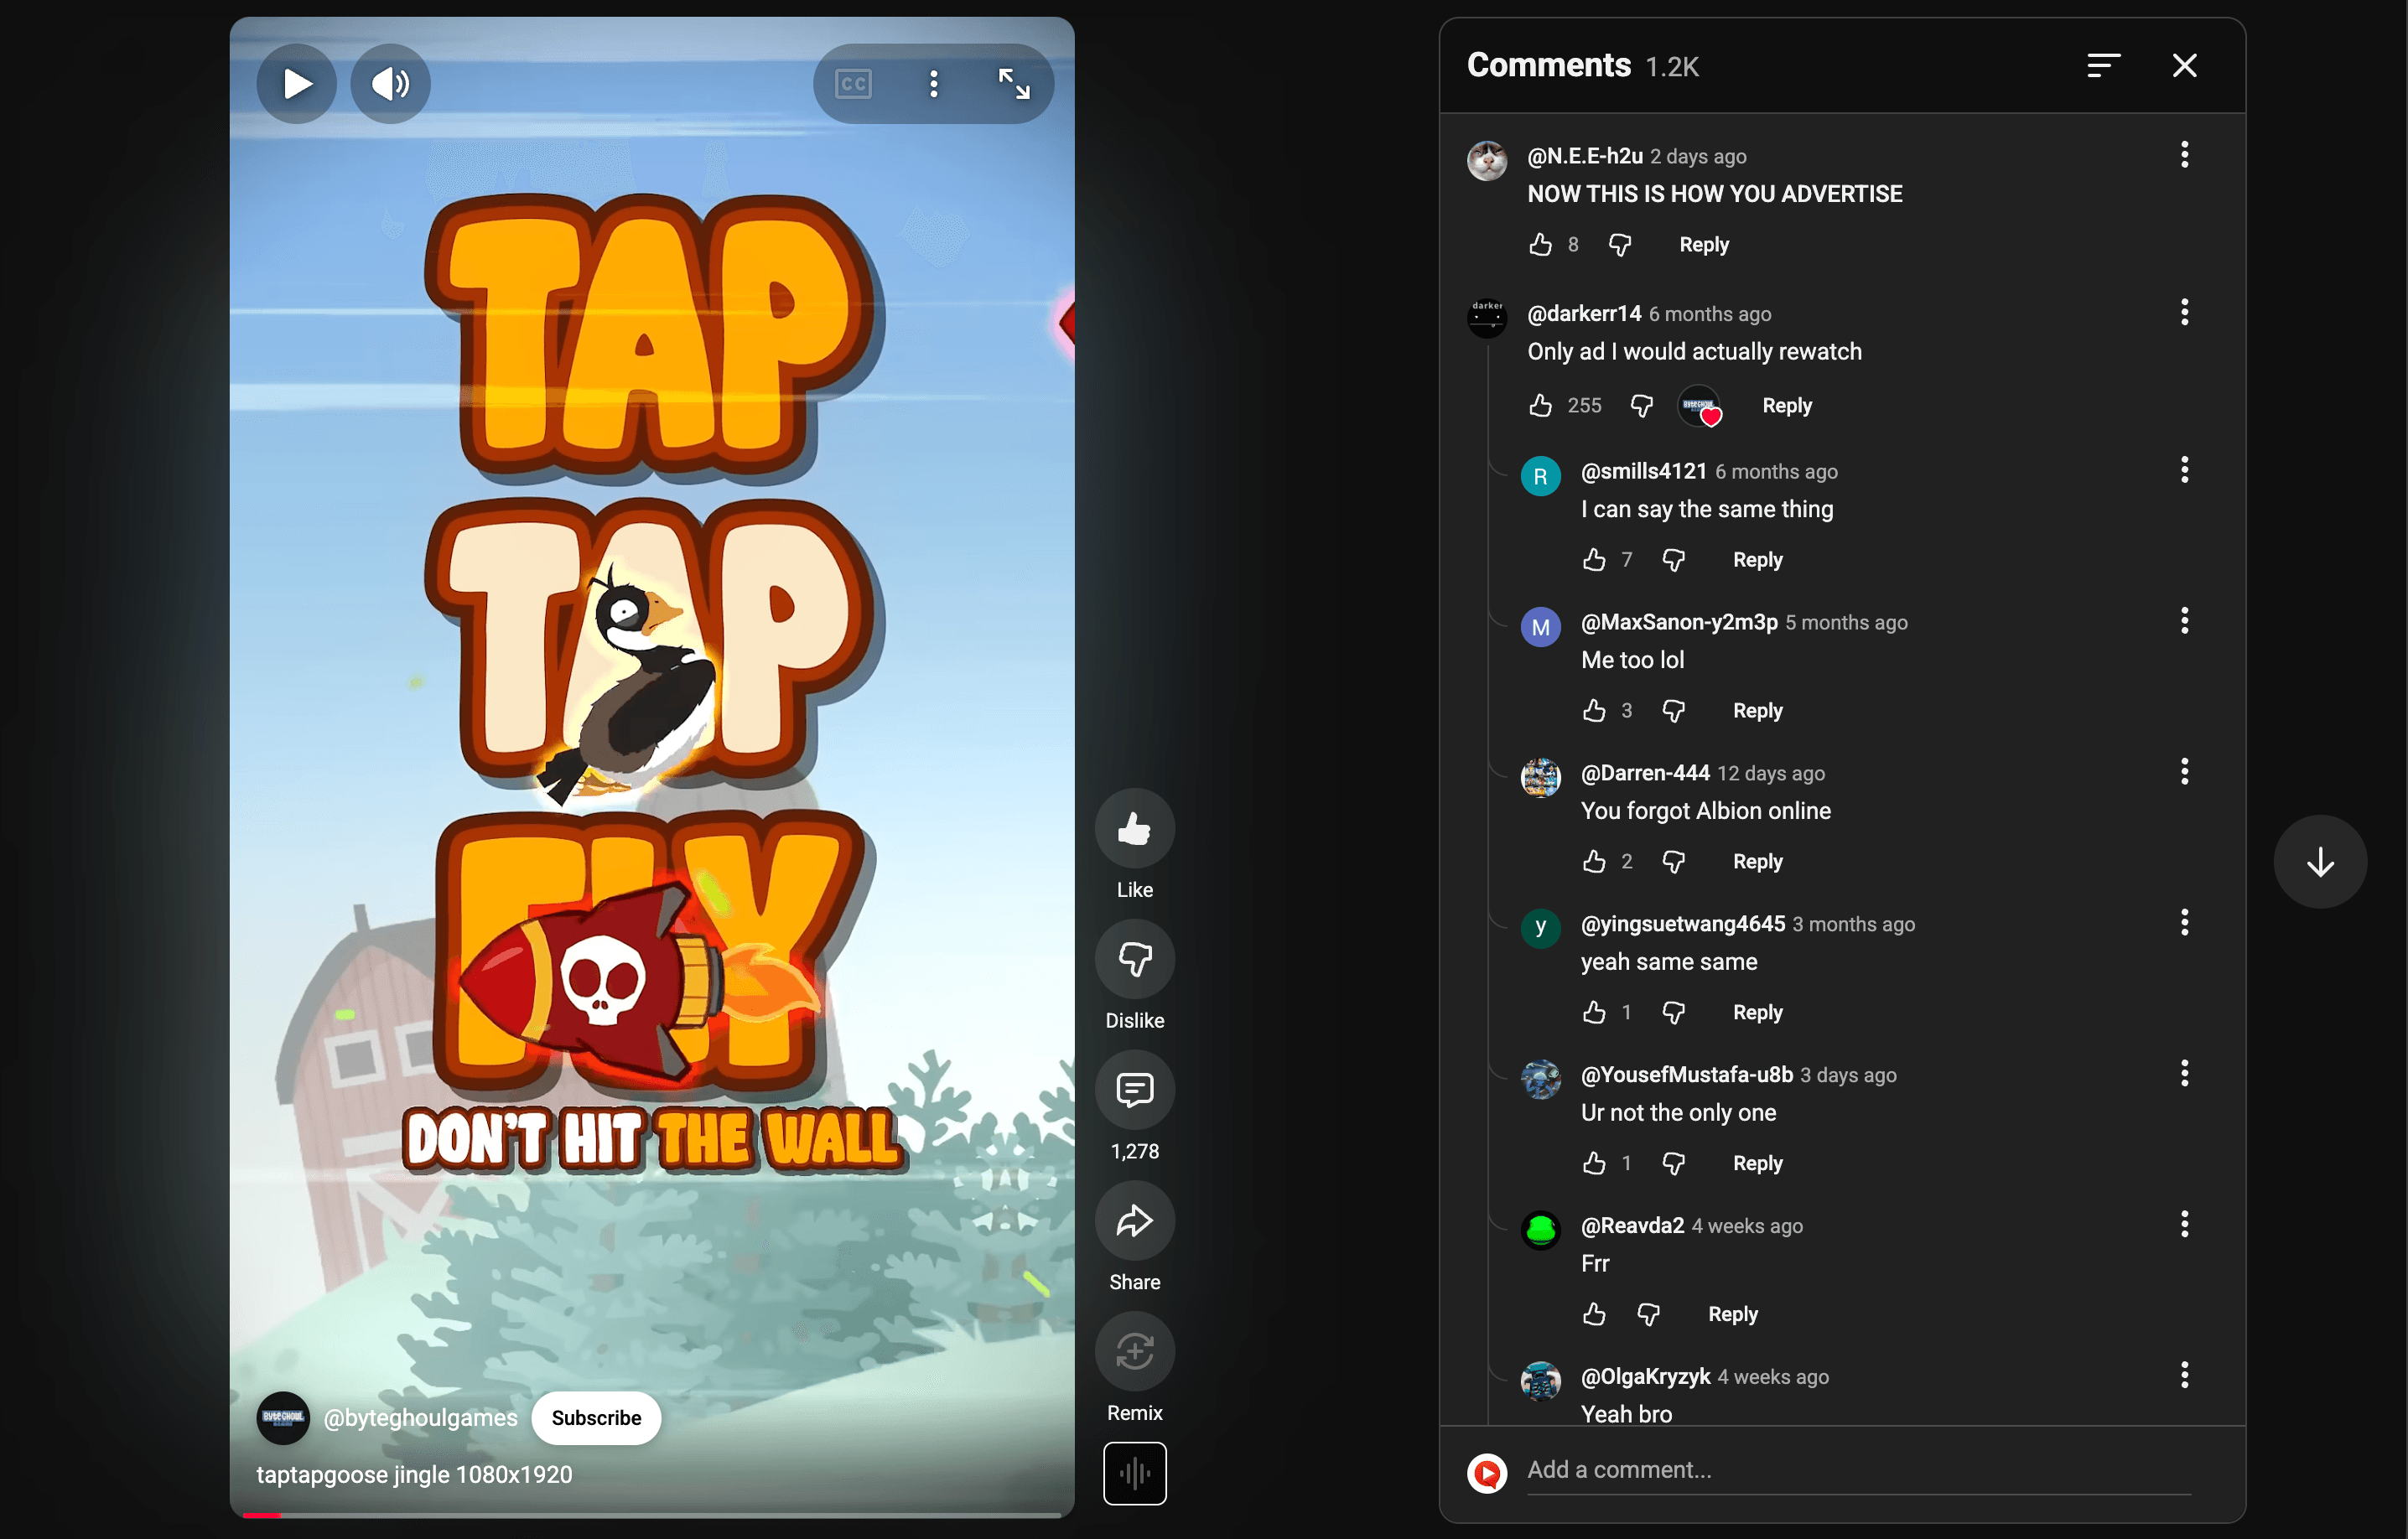Toggle closed captions

coord(853,84)
